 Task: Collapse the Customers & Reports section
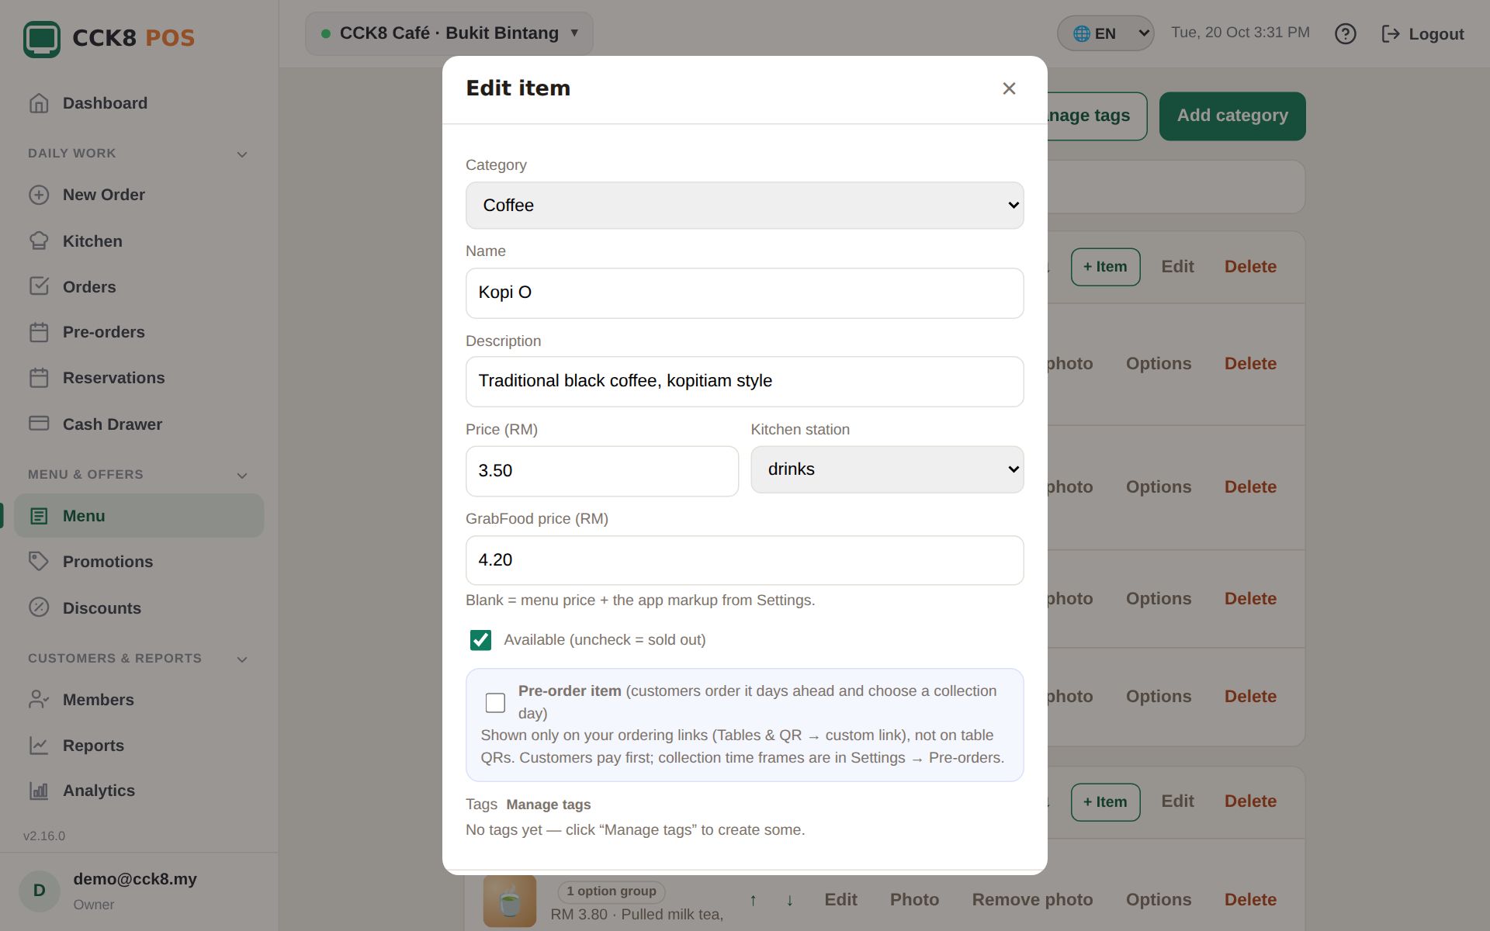click(242, 659)
